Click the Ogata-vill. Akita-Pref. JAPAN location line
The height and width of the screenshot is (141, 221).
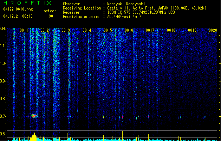click(x=157, y=8)
